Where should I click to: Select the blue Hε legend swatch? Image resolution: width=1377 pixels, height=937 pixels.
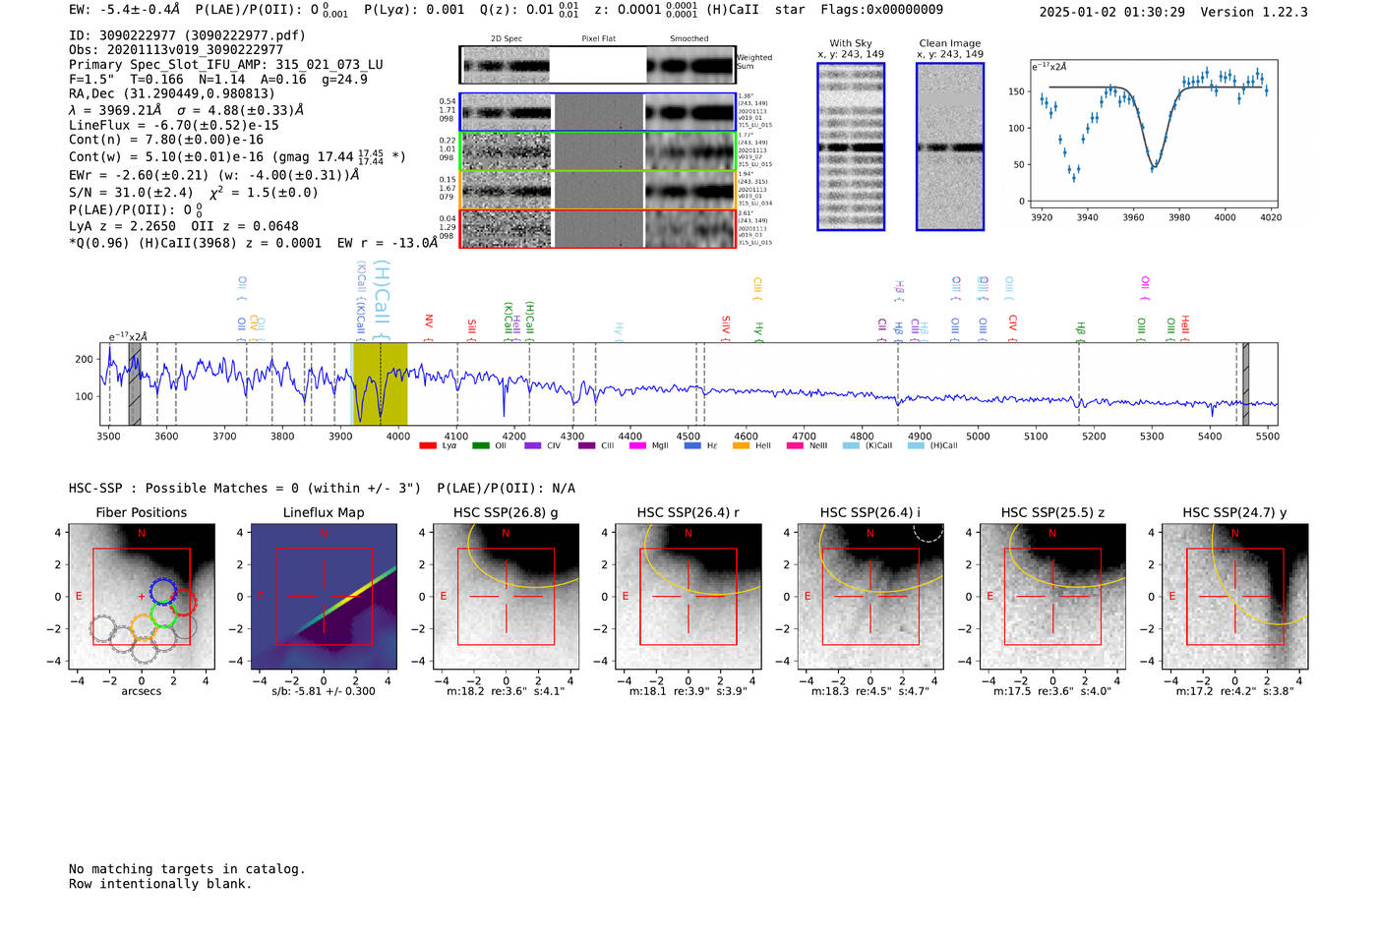(692, 445)
